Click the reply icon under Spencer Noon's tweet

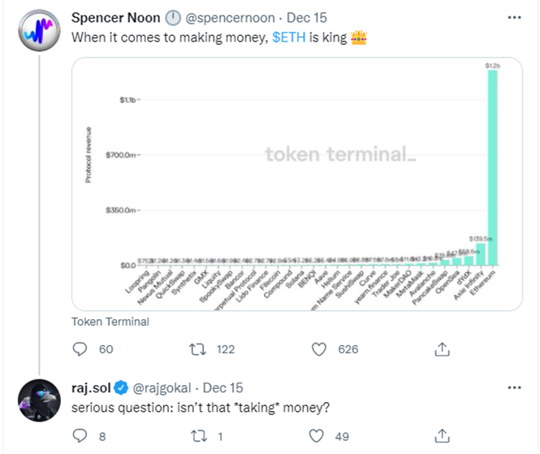click(x=80, y=348)
